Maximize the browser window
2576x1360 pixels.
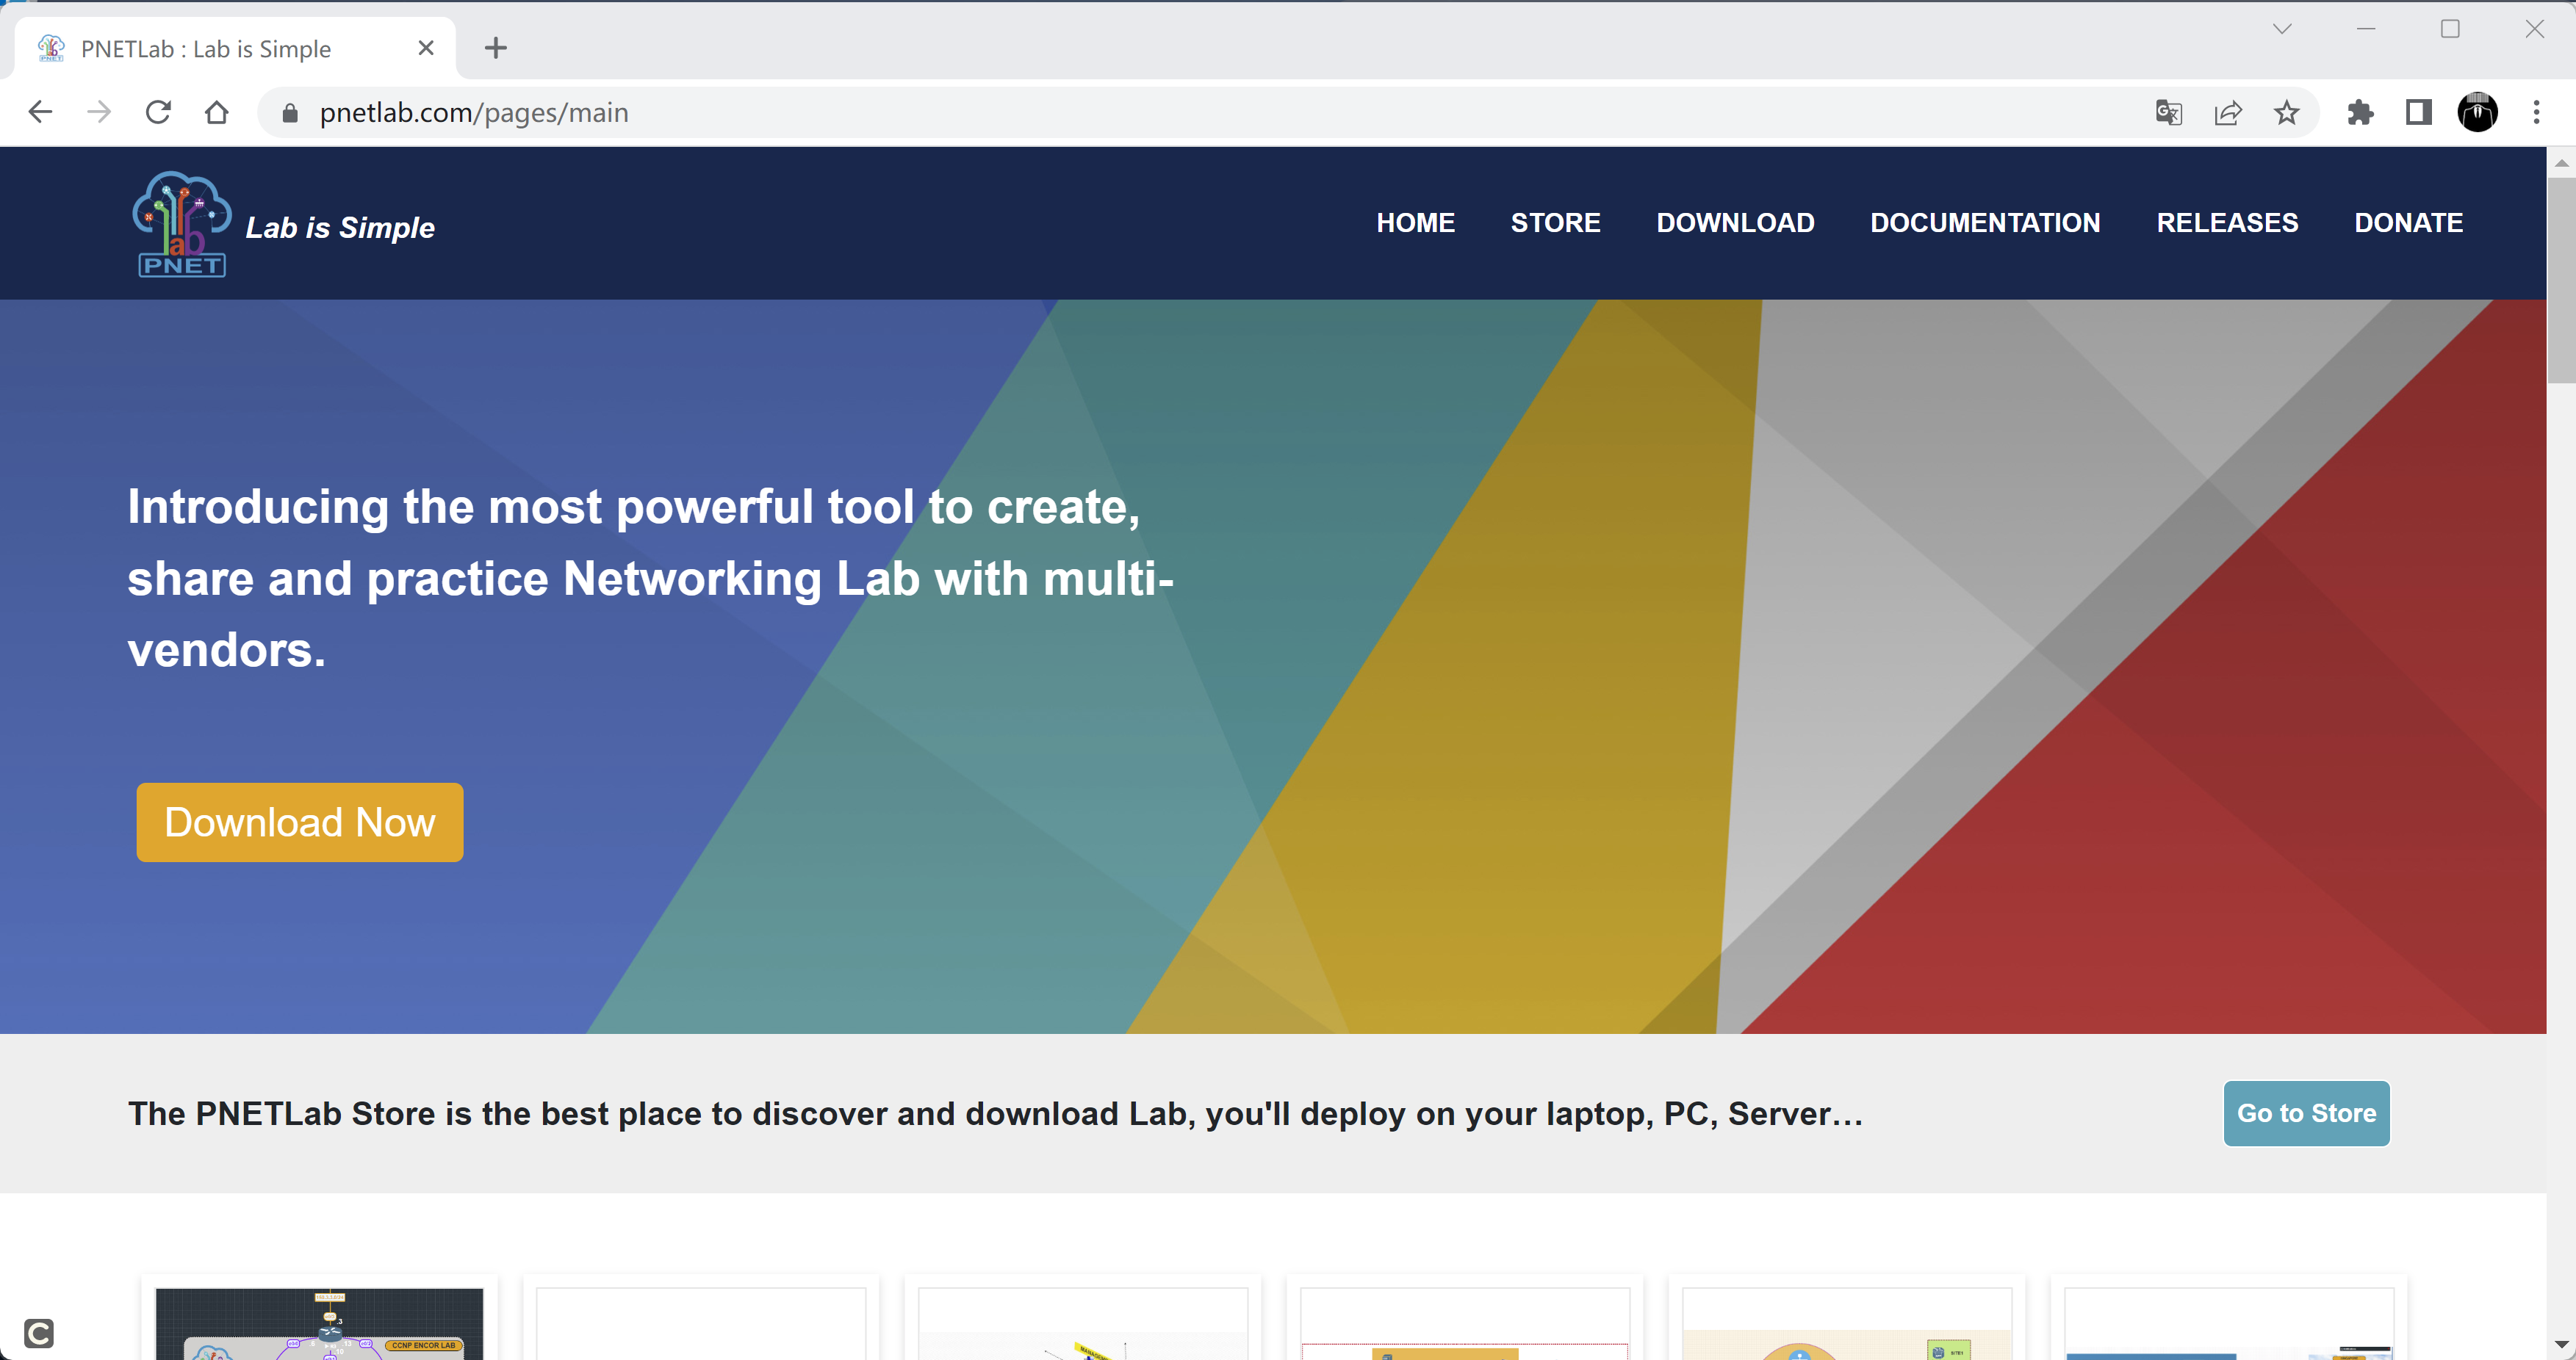(x=2450, y=29)
